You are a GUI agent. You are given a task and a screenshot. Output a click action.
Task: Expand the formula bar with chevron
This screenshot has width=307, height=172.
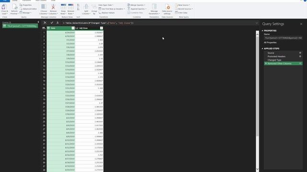coord(257,23)
